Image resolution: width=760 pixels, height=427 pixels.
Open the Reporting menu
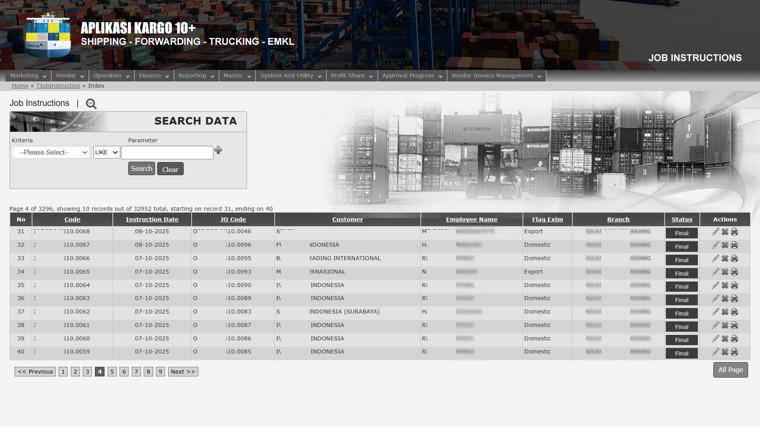(196, 76)
